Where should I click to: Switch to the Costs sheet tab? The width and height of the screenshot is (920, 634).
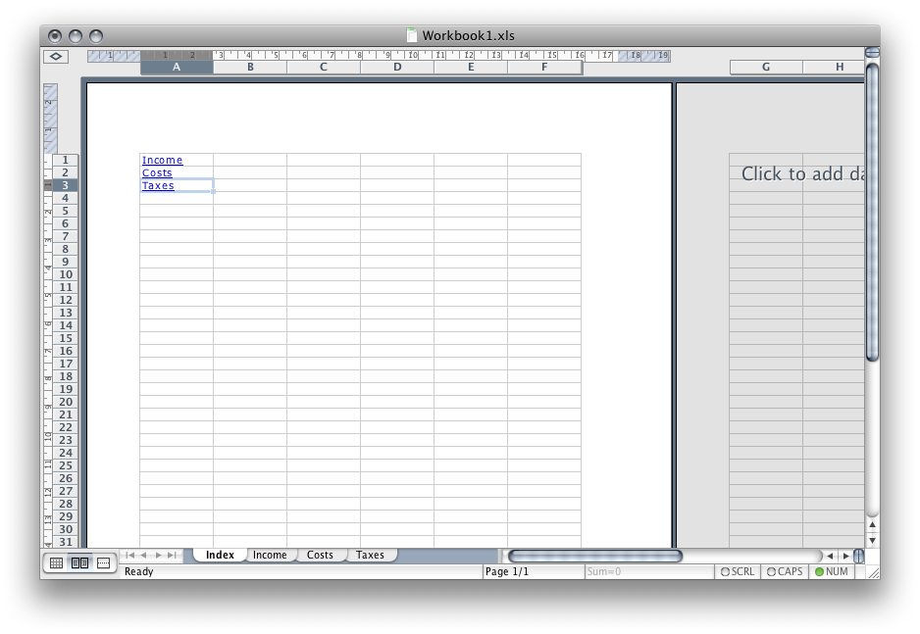tap(320, 555)
